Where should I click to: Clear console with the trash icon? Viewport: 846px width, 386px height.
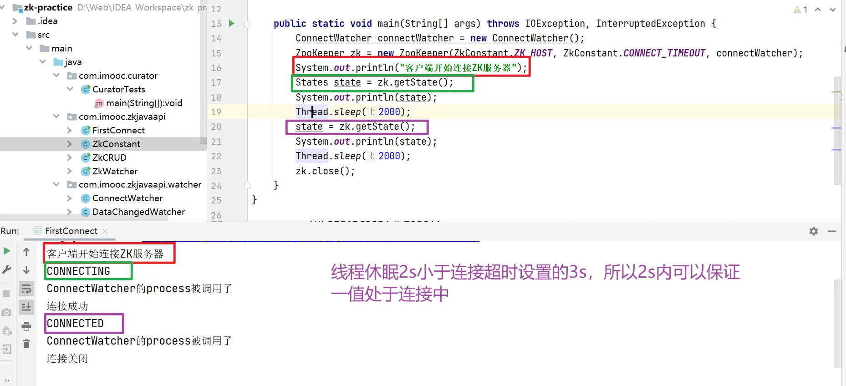(26, 344)
